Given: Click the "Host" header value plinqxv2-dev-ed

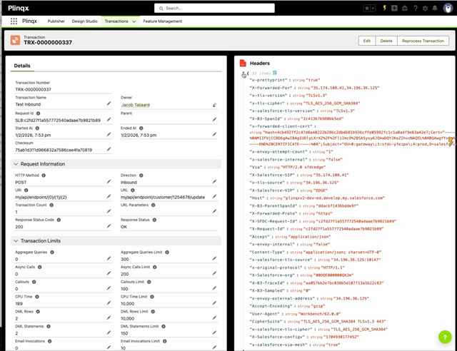Looking at the screenshot, I should (333, 198).
